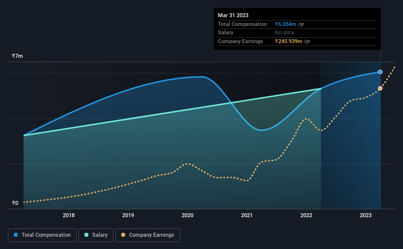
Task: Select the blue data point at Mar 2023
Action: pyautogui.click(x=380, y=72)
